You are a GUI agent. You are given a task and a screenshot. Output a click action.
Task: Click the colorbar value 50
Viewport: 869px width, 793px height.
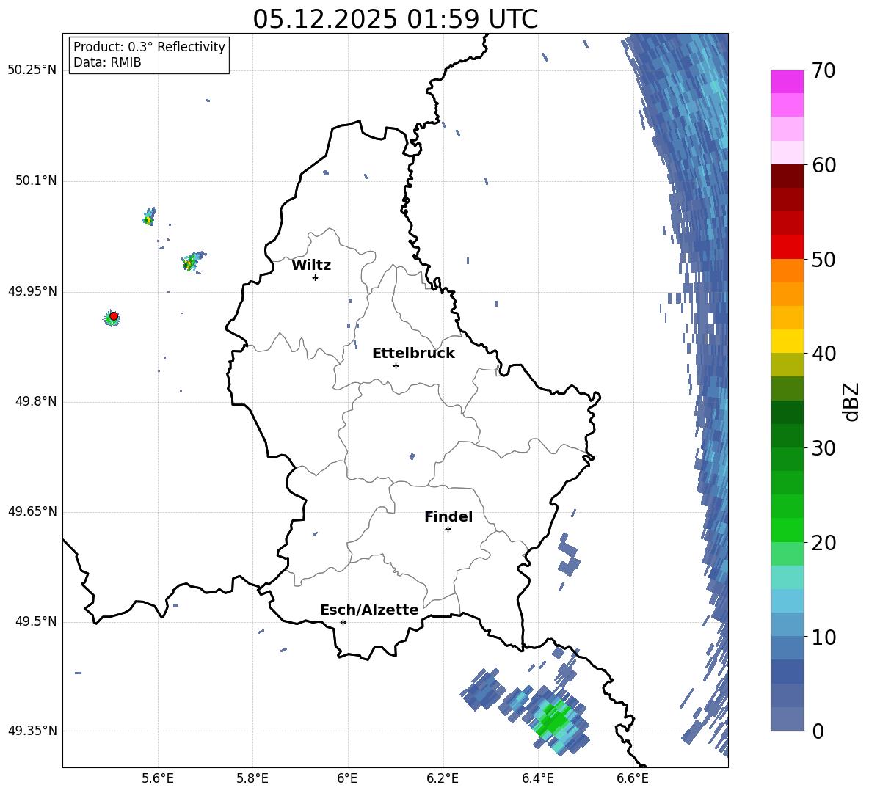pos(823,260)
